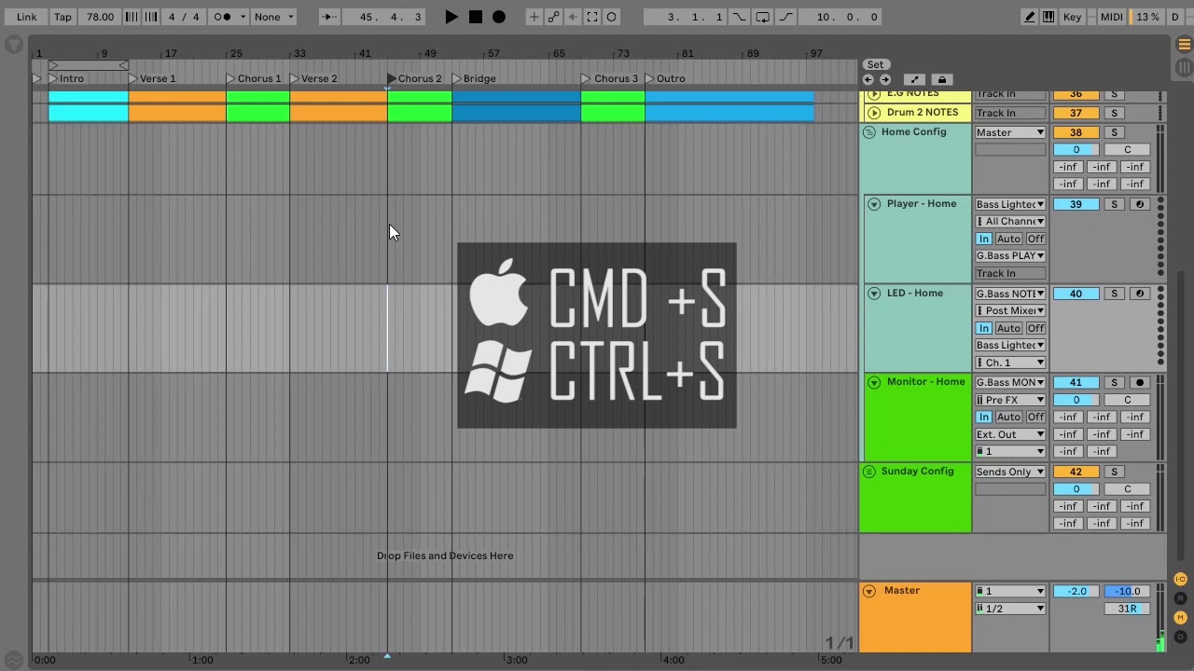1194x671 pixels.
Task: Toggle the I-O section visibility button
Action: (1180, 580)
